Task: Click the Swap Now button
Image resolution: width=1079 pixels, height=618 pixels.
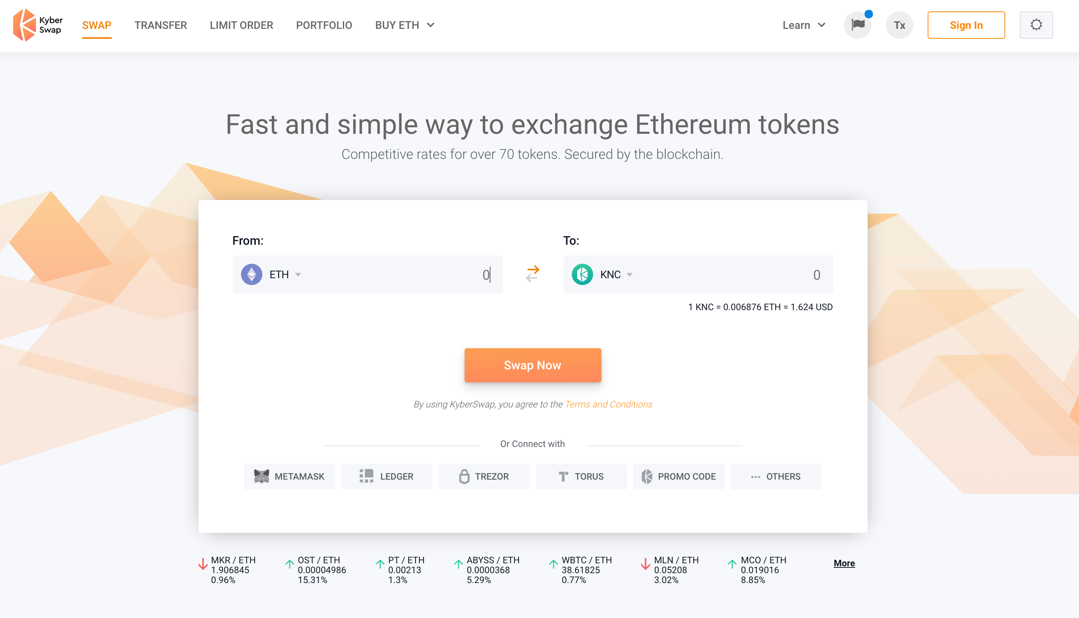Action: coord(533,365)
